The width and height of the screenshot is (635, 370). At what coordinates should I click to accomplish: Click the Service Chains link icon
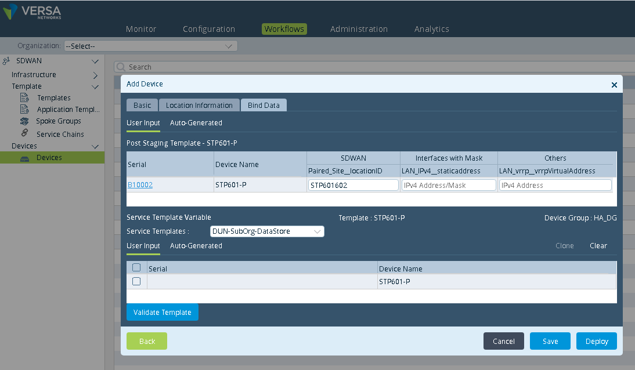[x=25, y=133]
